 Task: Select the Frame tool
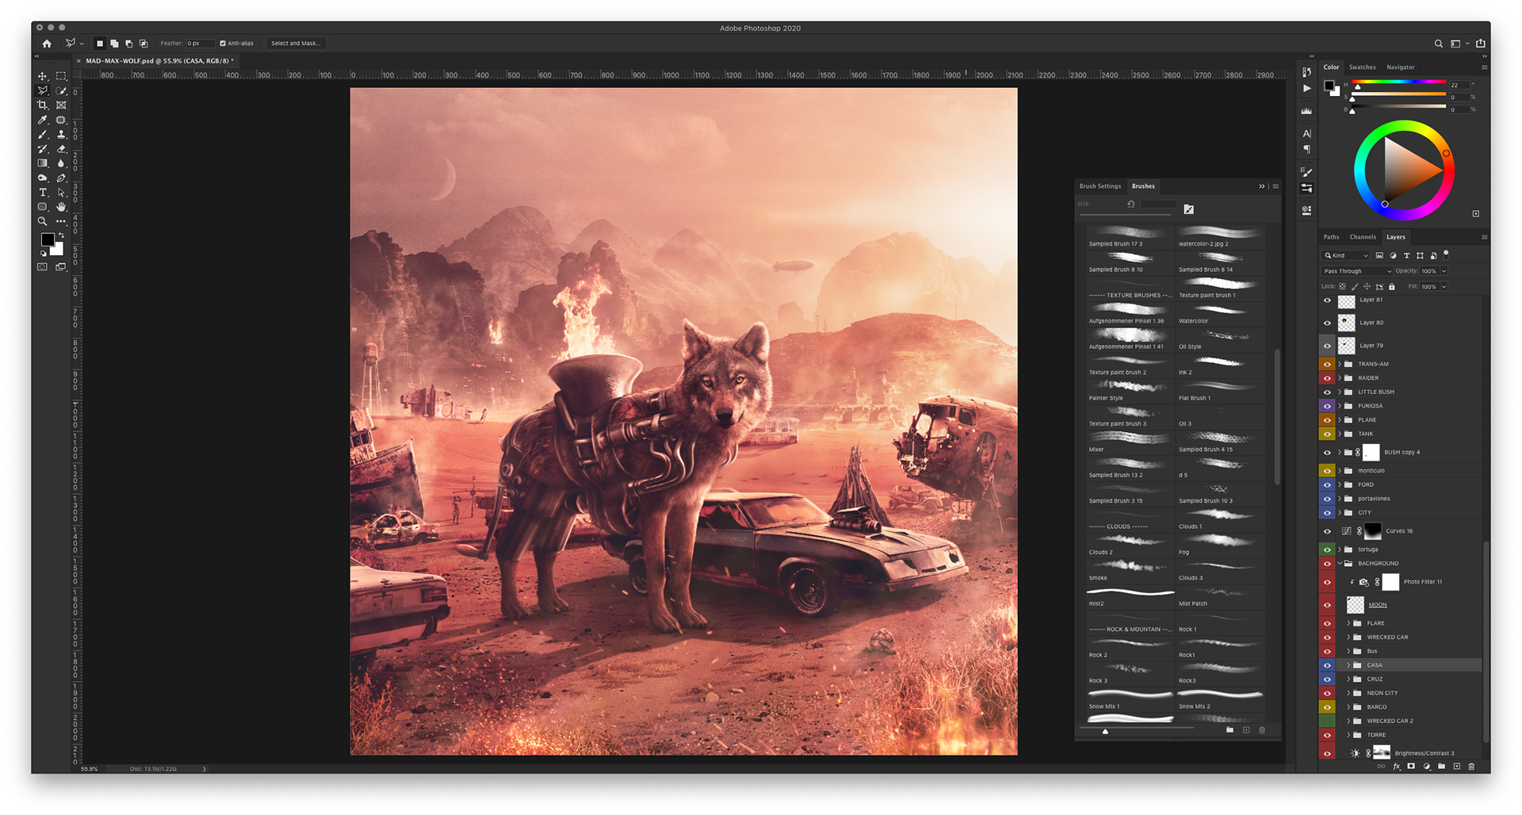point(61,105)
